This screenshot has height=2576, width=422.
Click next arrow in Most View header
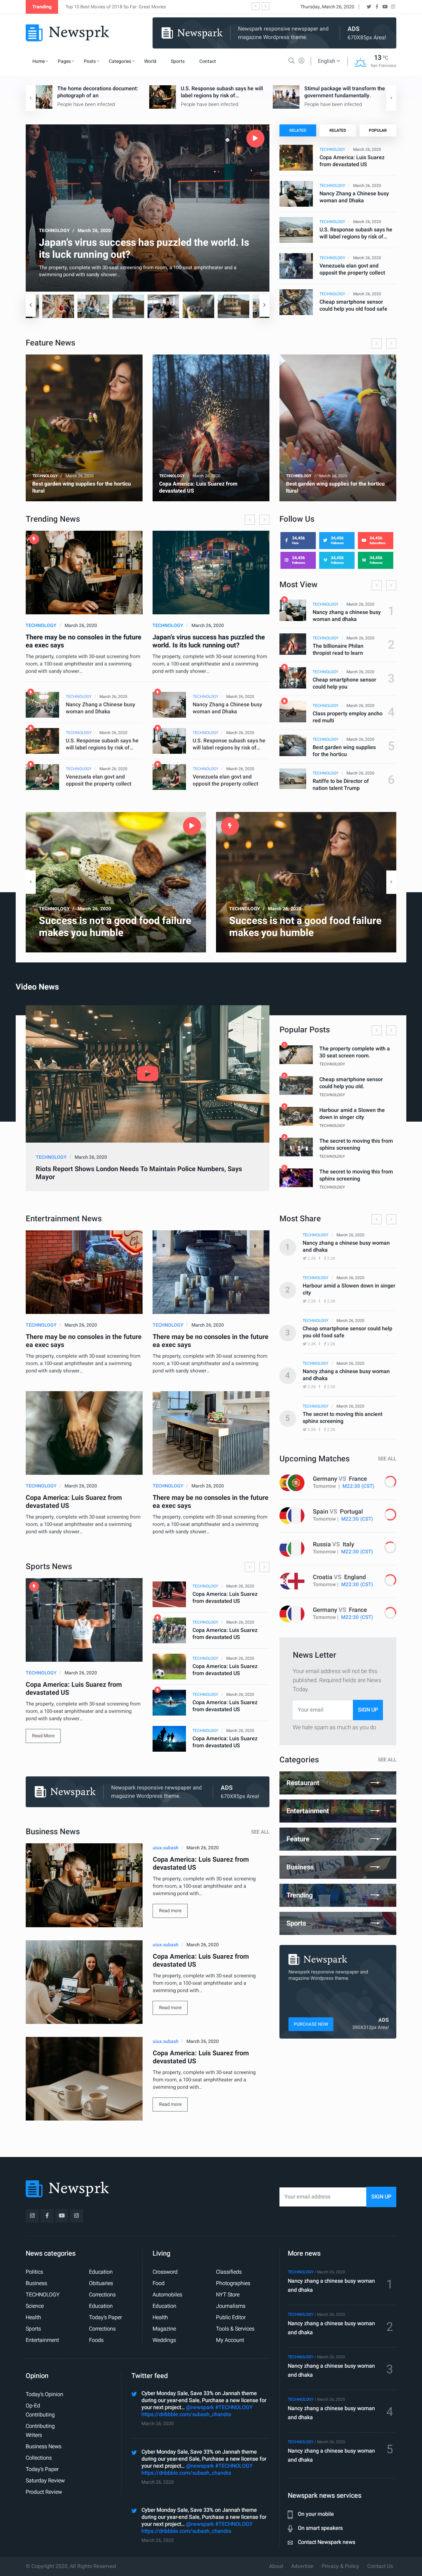(391, 585)
